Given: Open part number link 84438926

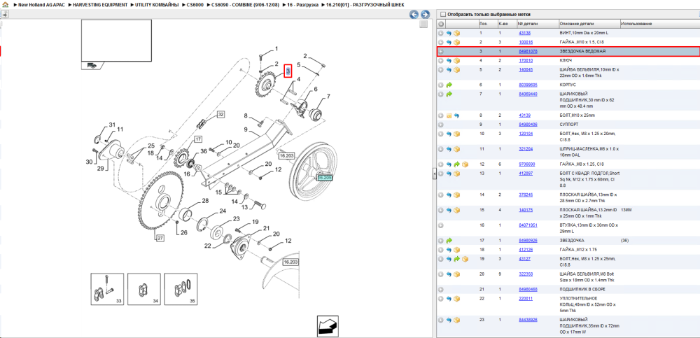Looking at the screenshot, I should tap(528, 320).
